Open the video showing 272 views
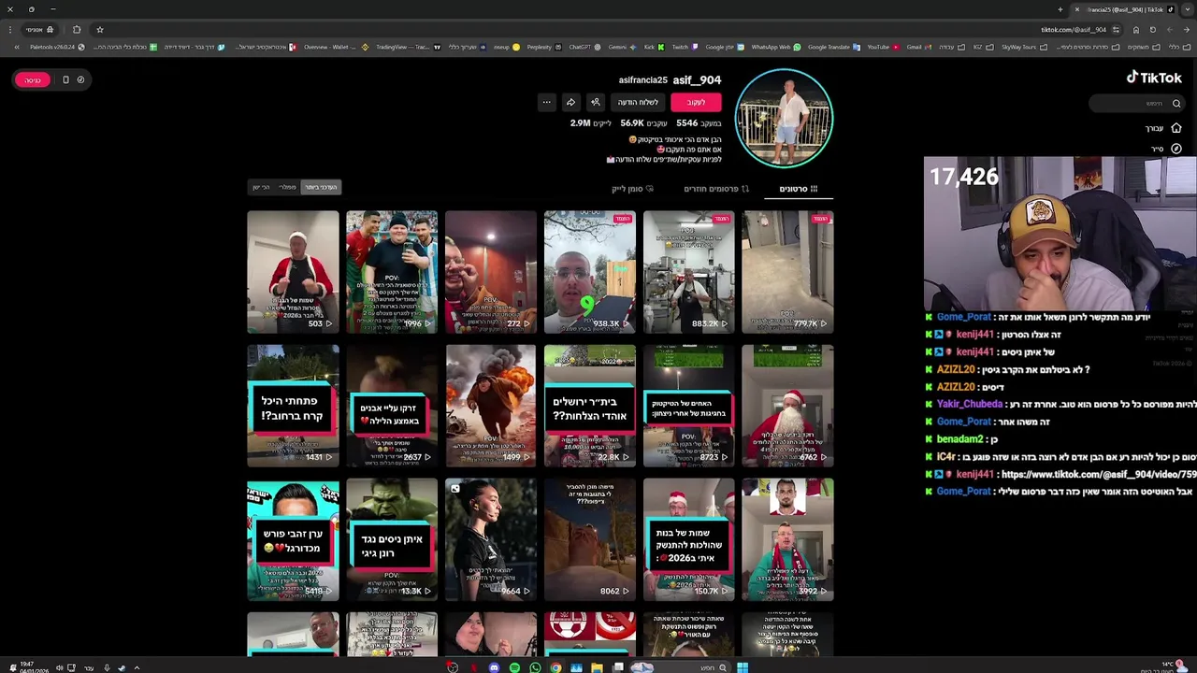 tap(491, 272)
